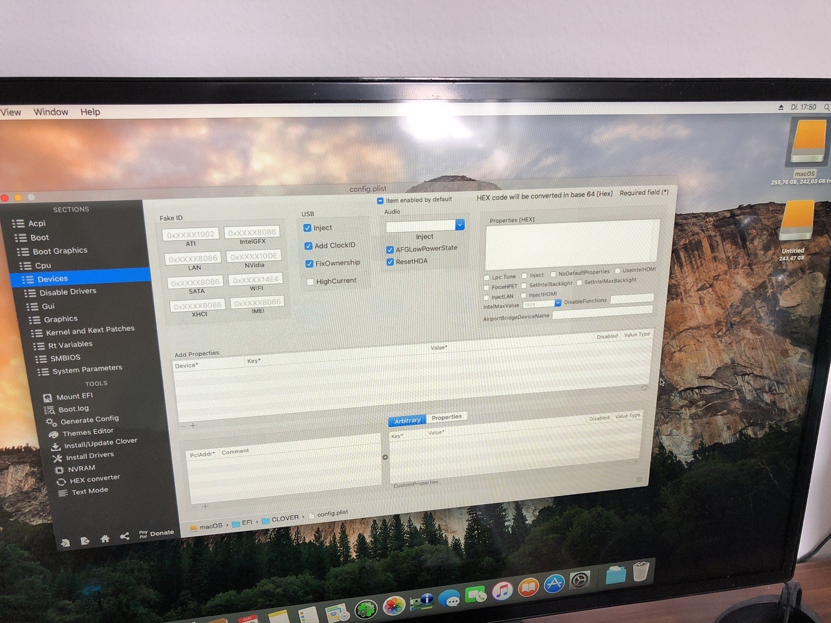Open Messages from the Dock
This screenshot has width=831, height=623.
coord(450,599)
